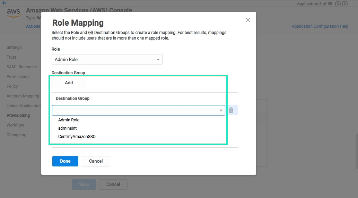Open the Changelog section
The height and width of the screenshot is (198, 358).
16,135
